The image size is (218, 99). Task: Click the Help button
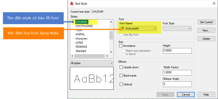(206, 95)
